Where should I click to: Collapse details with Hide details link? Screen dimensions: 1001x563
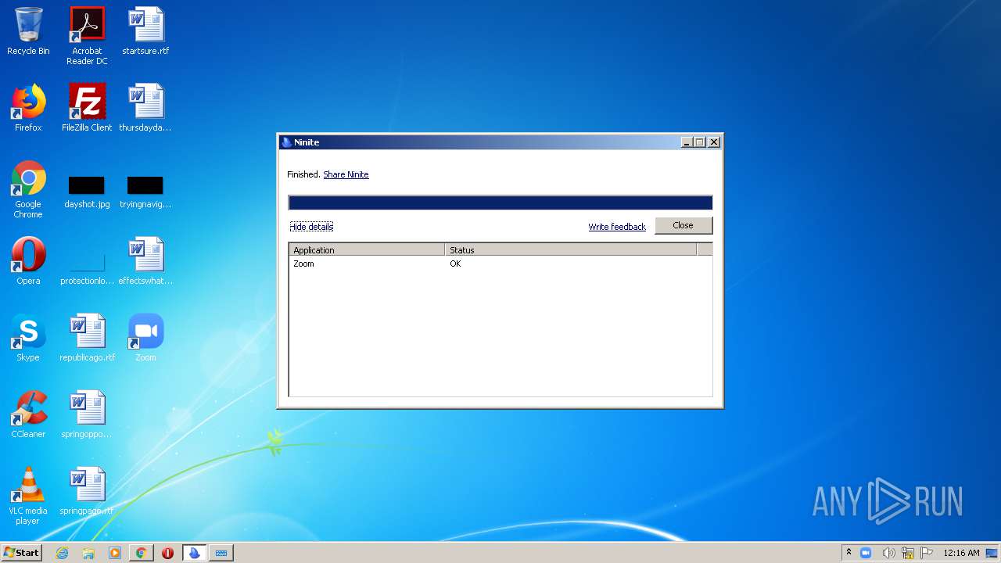311,227
